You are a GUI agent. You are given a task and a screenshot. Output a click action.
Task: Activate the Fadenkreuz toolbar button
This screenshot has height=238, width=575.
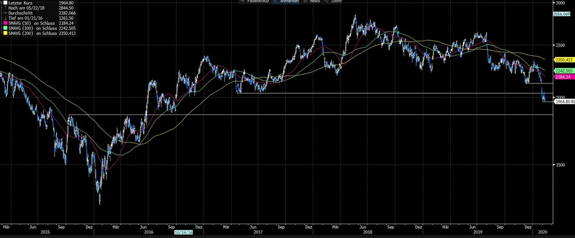click(256, 2)
